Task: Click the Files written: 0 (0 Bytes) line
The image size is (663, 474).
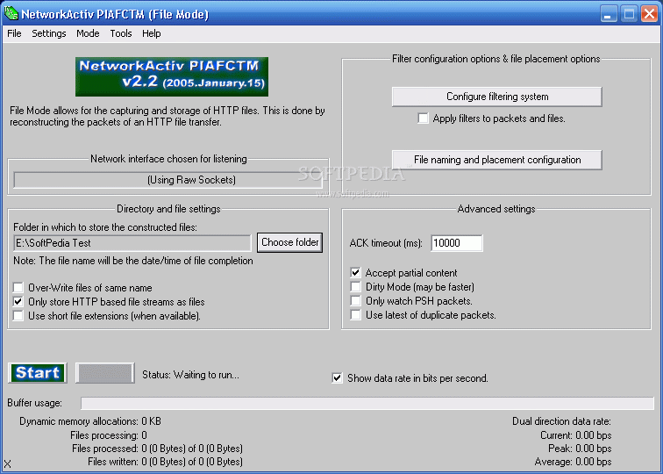Action: pyautogui.click(x=166, y=462)
